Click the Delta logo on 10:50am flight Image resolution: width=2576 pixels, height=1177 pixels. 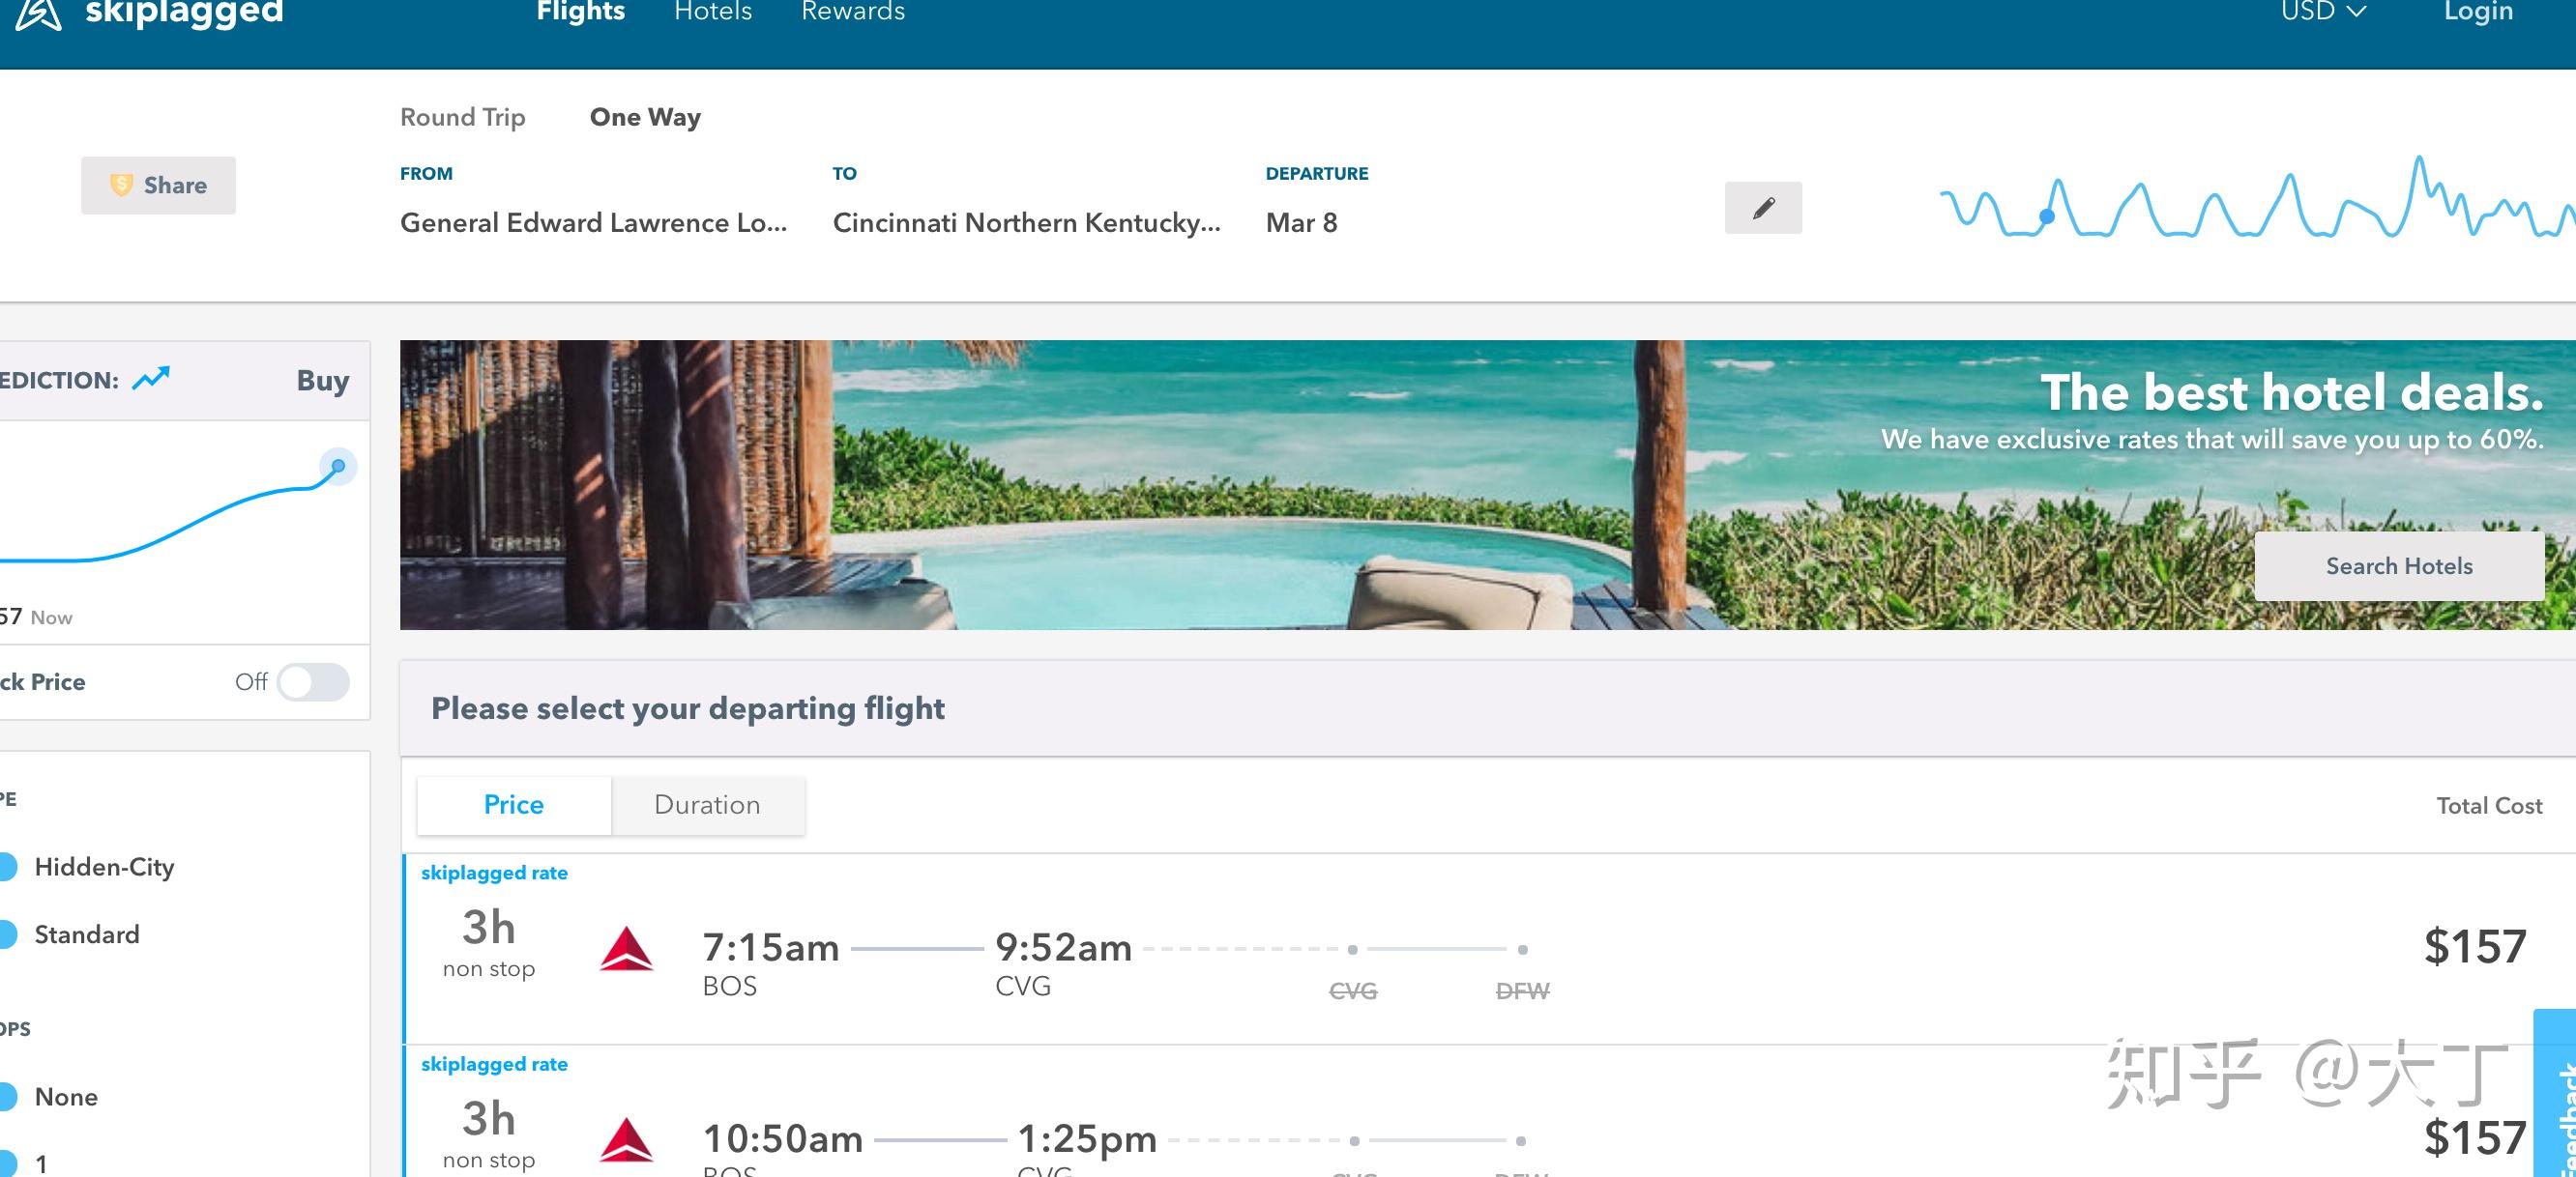626,1140
